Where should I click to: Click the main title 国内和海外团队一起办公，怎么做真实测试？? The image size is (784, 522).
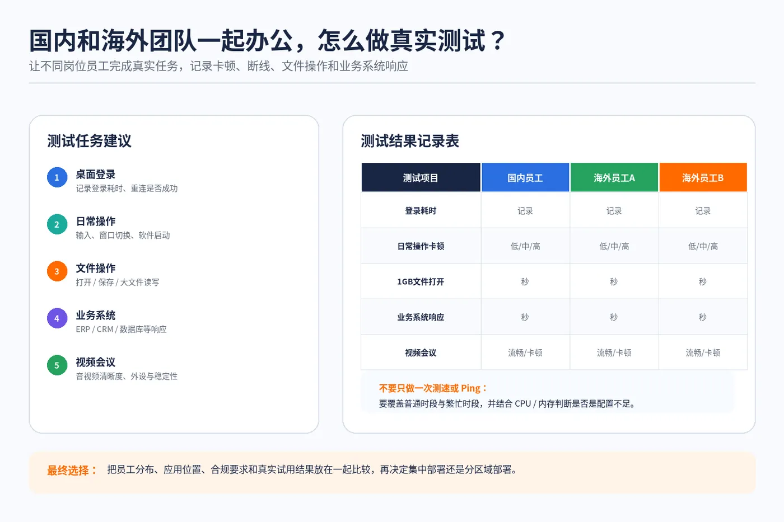pos(268,41)
